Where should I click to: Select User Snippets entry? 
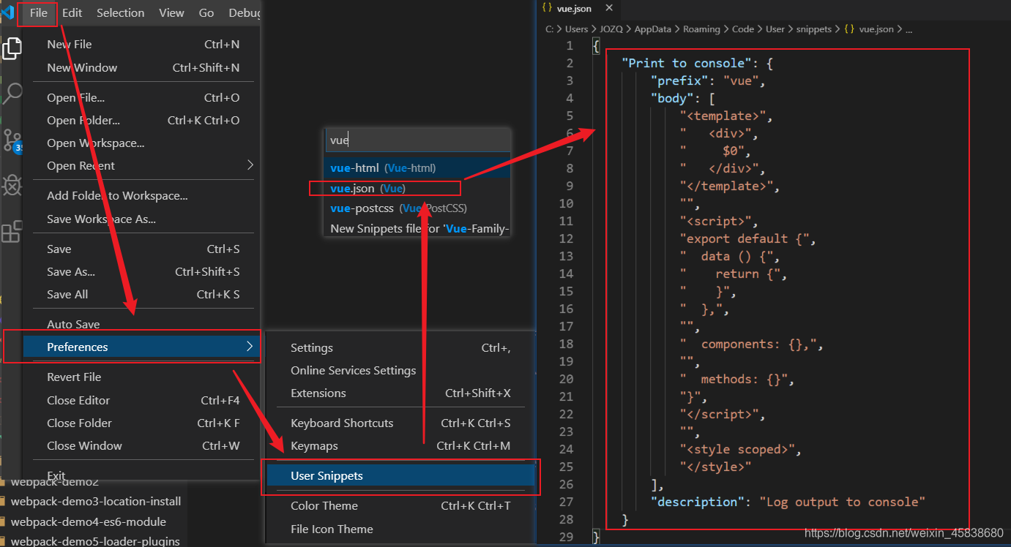click(x=400, y=475)
